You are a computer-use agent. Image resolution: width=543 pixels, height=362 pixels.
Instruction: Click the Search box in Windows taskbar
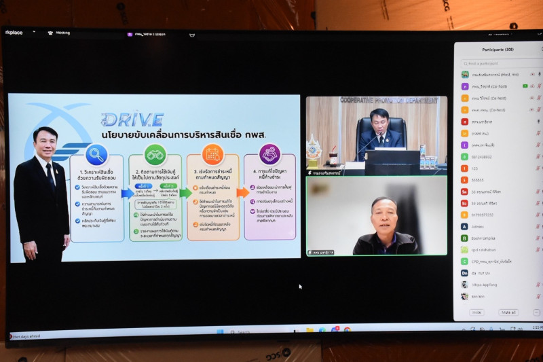coord(242,332)
